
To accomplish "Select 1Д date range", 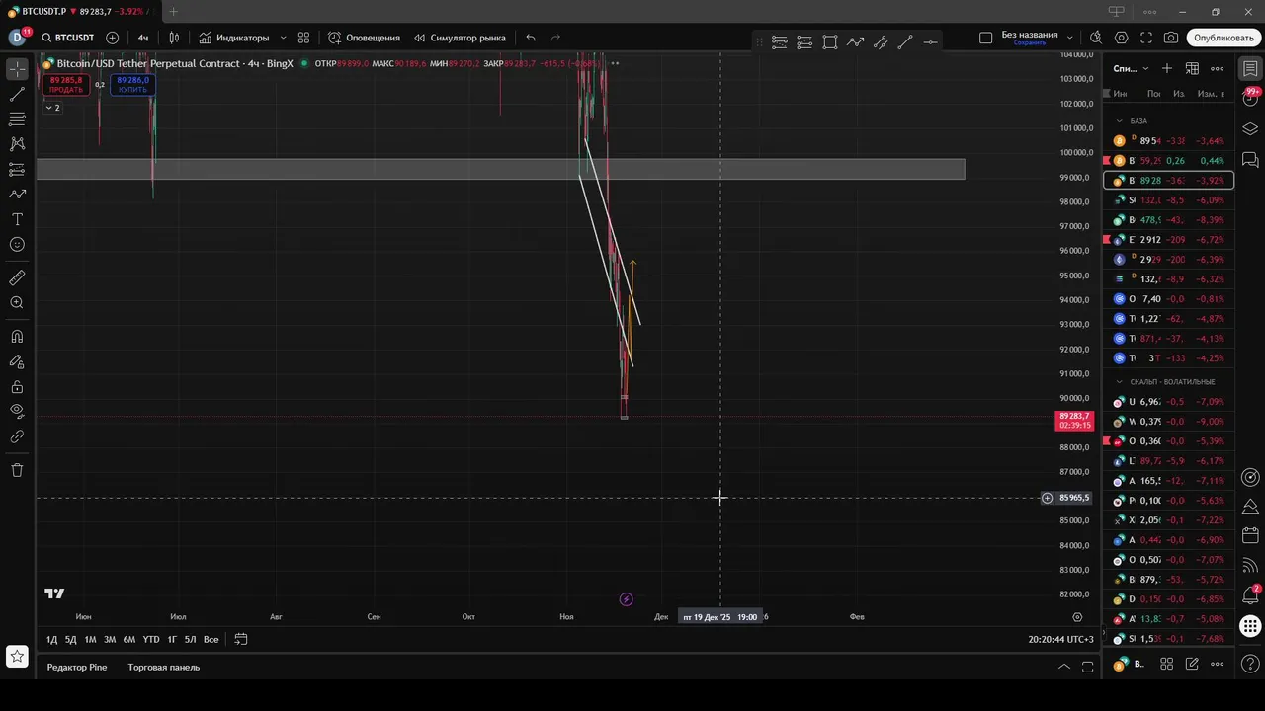I will tap(51, 640).
